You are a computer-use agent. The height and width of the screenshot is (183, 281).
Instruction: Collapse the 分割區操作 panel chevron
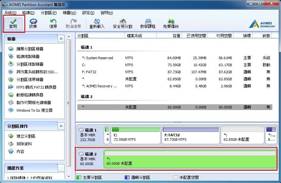(x=61, y=126)
